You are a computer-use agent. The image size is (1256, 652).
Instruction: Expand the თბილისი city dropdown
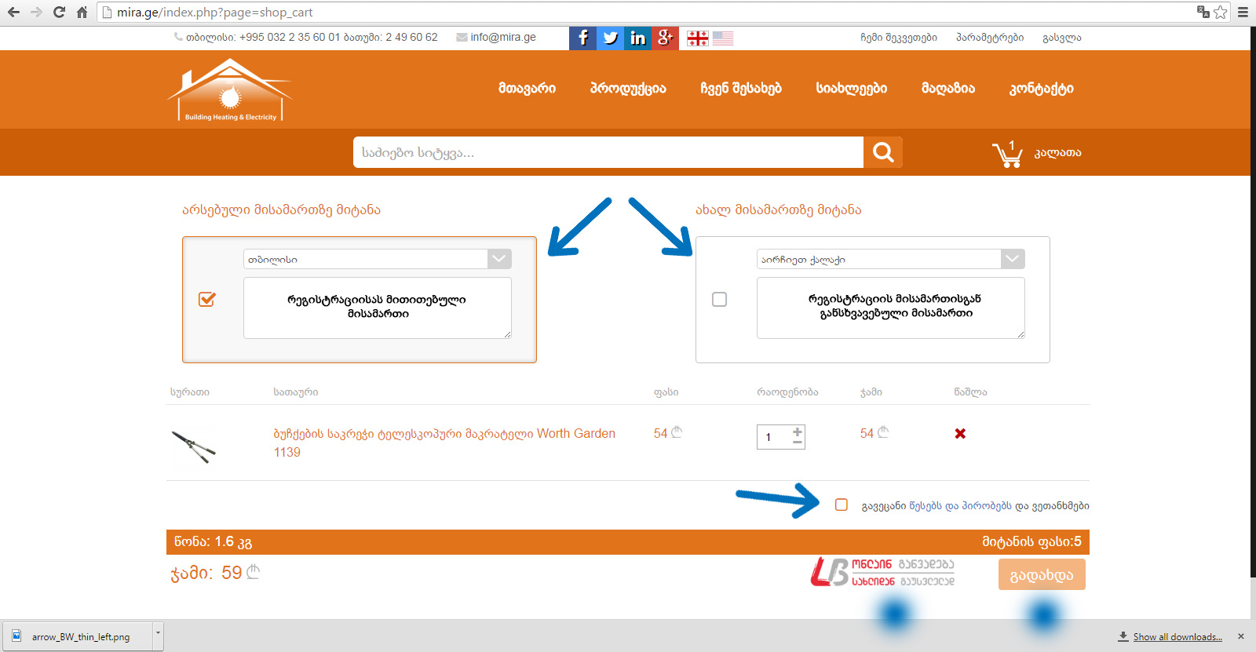499,259
